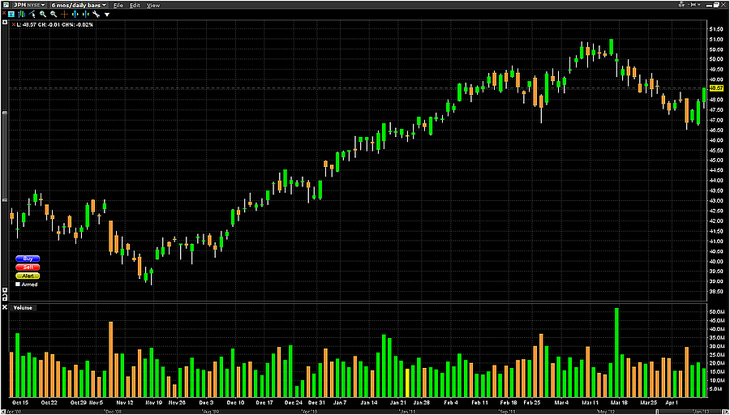Toggle the Armed checkbox
The width and height of the screenshot is (730, 415).
coord(18,285)
